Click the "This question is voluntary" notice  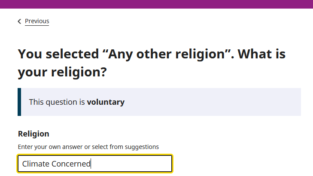click(159, 102)
